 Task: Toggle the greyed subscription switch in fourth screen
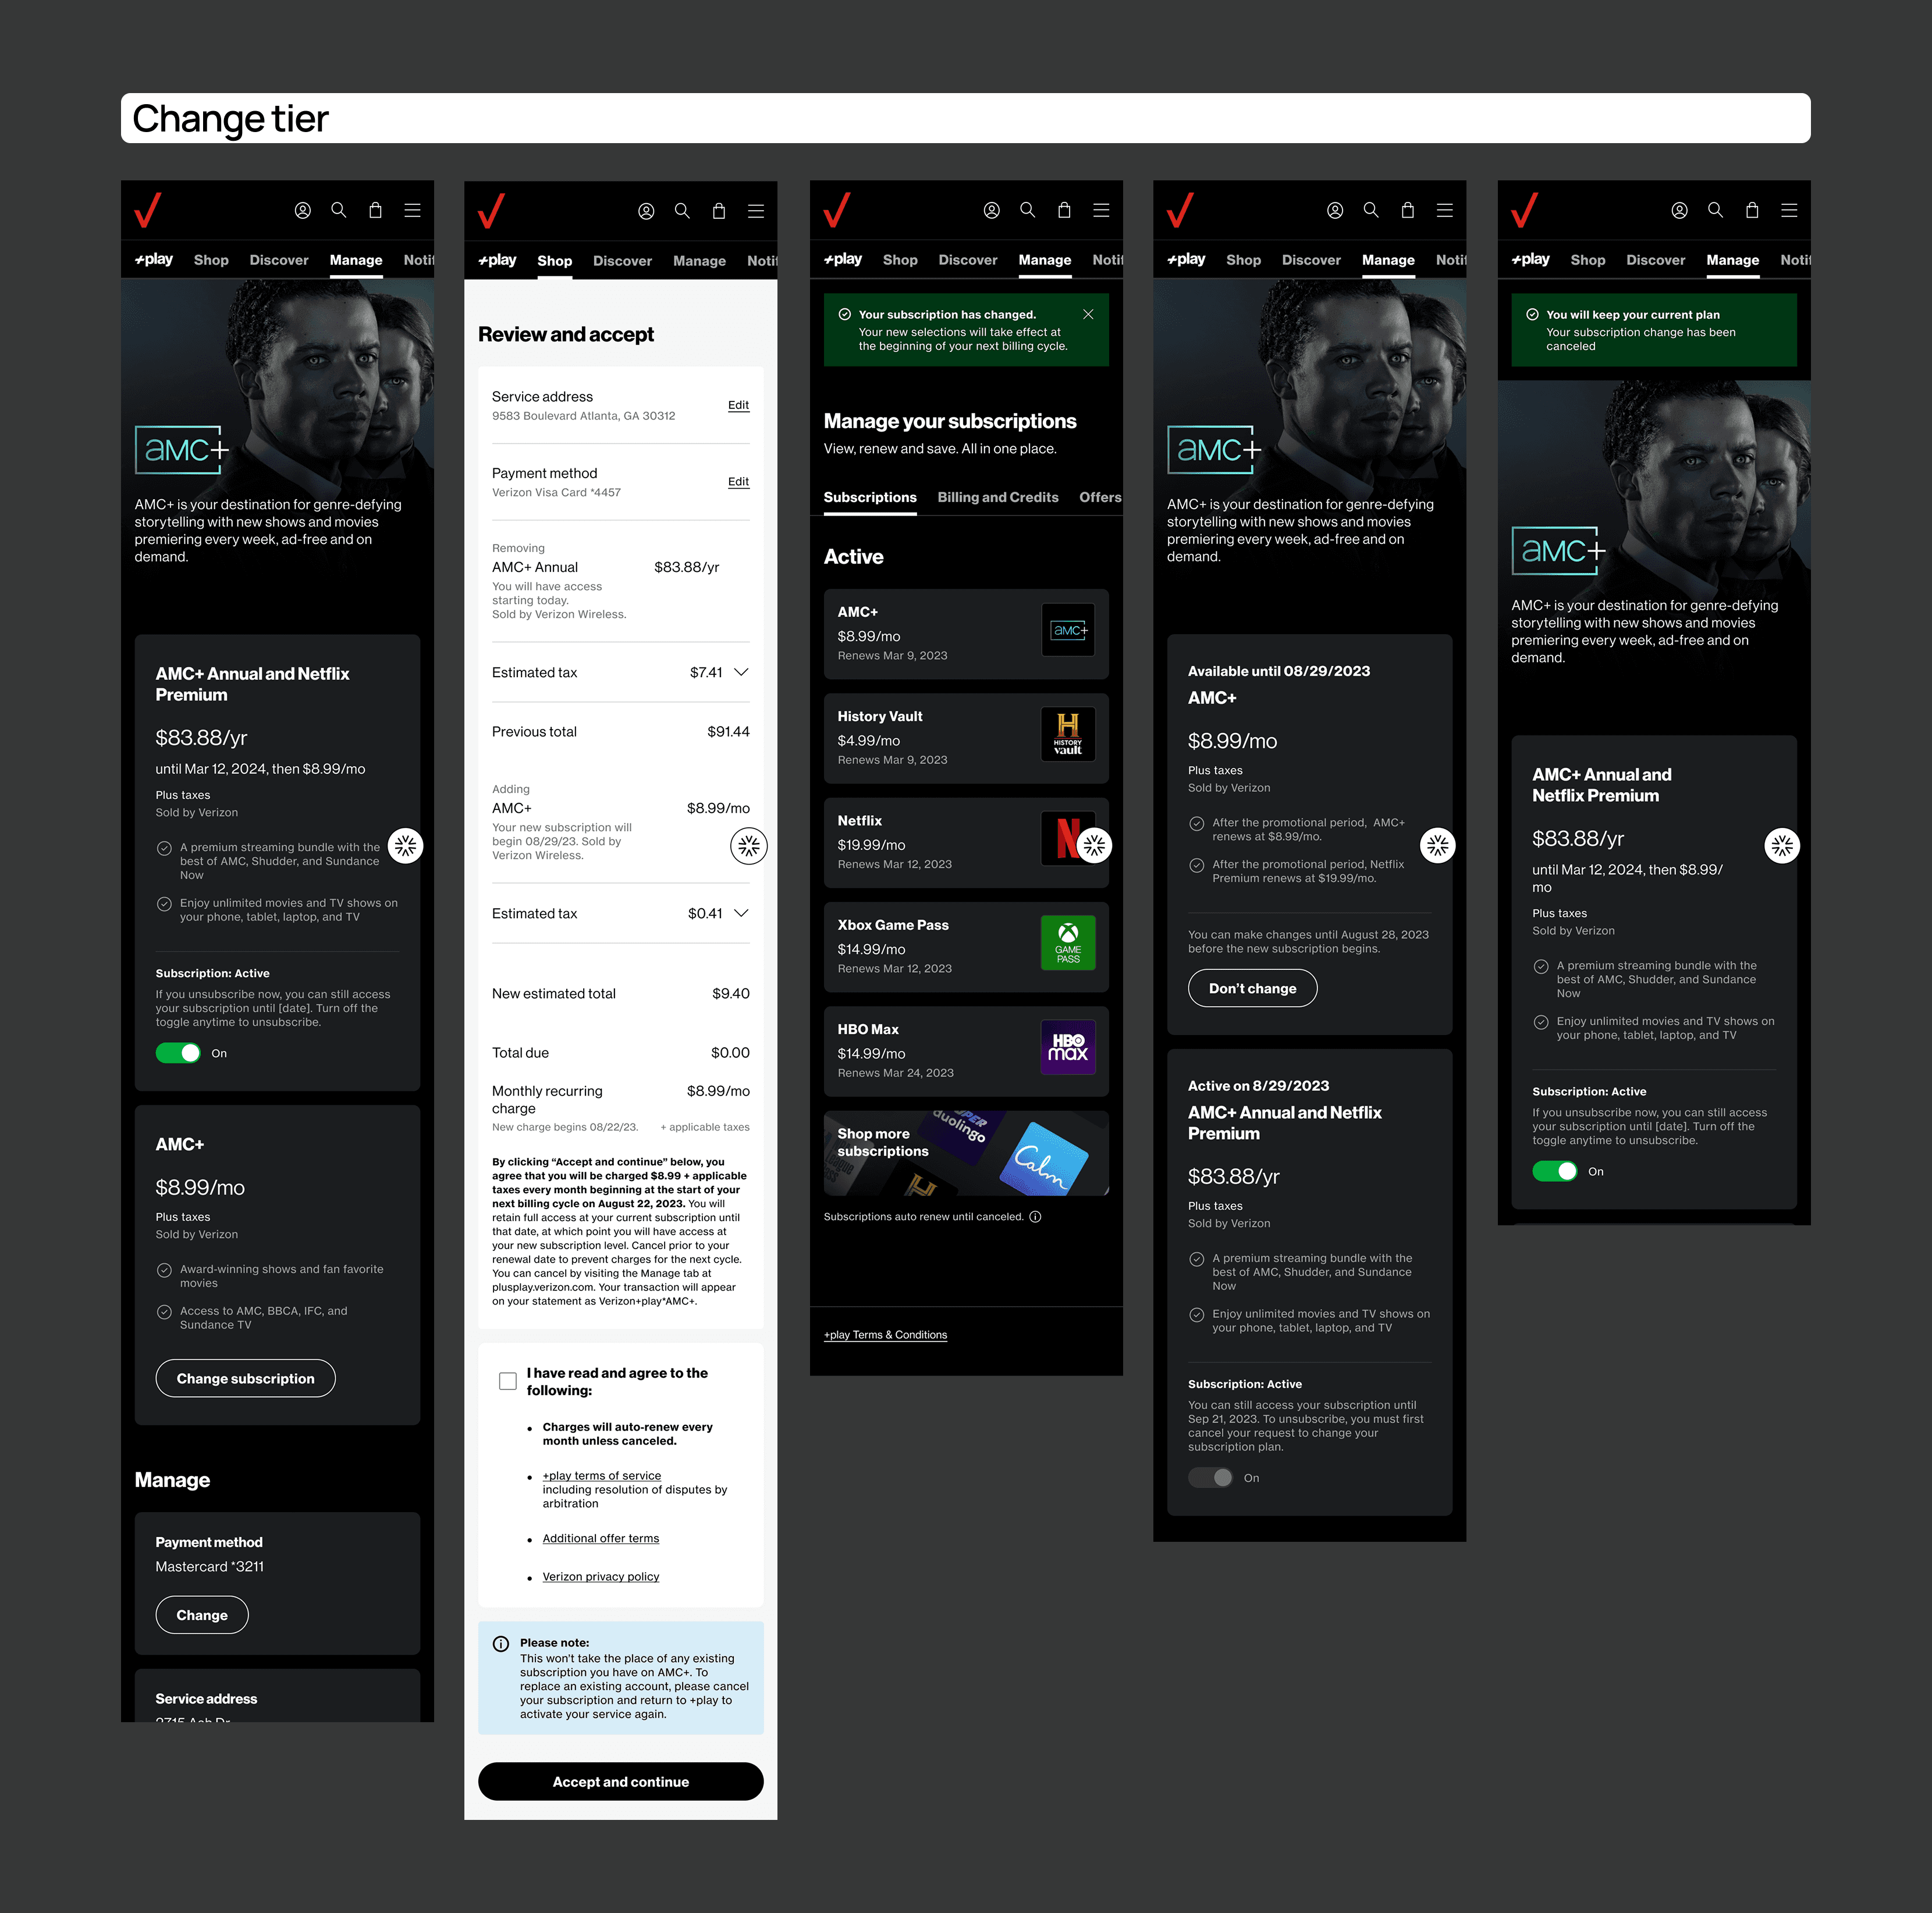(1211, 1478)
